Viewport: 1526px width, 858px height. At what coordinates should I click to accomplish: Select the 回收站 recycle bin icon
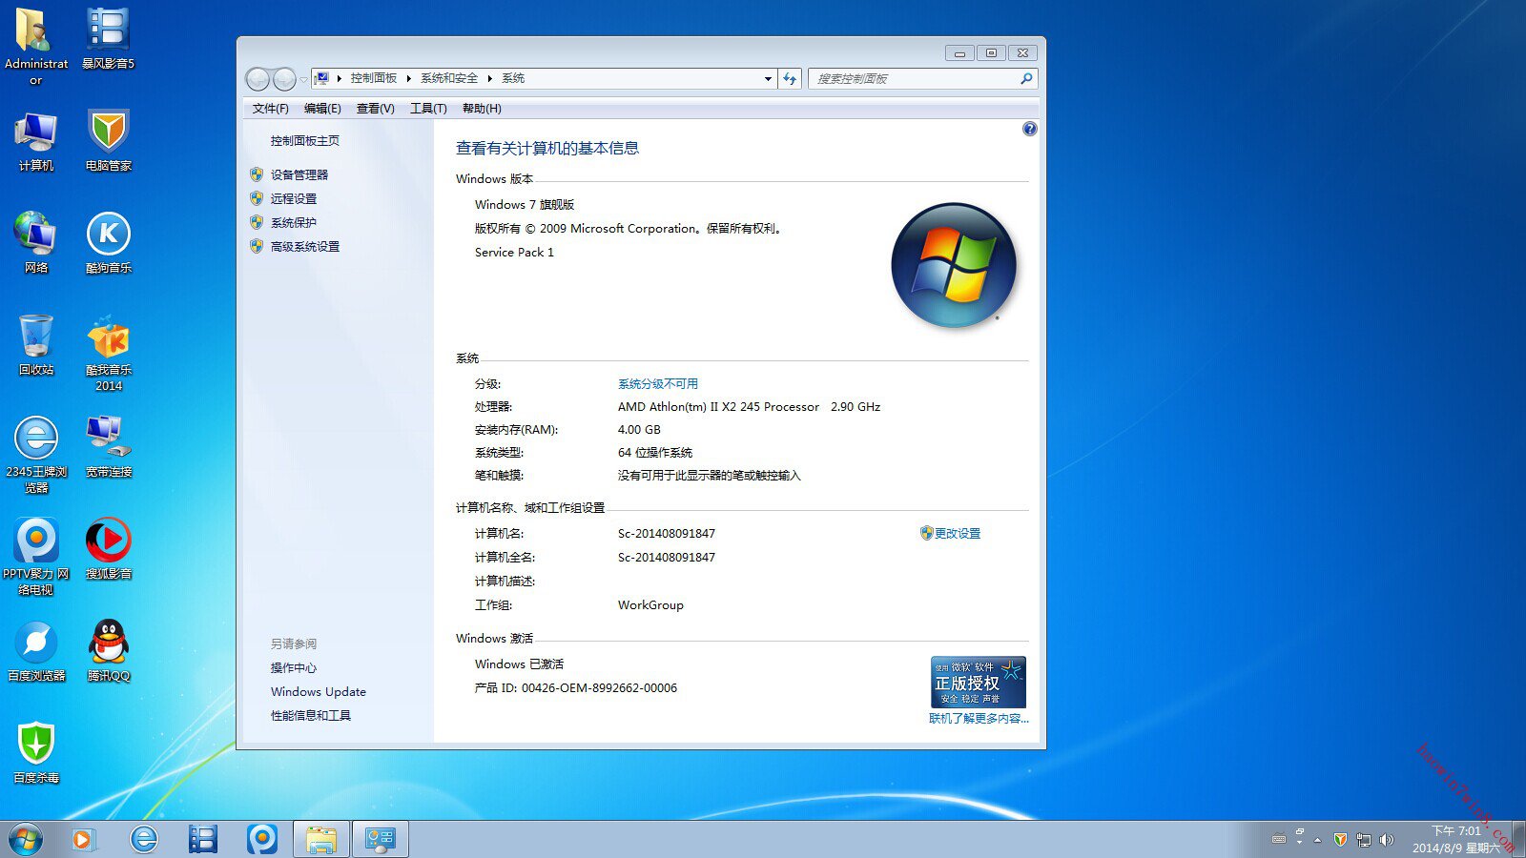[36, 344]
